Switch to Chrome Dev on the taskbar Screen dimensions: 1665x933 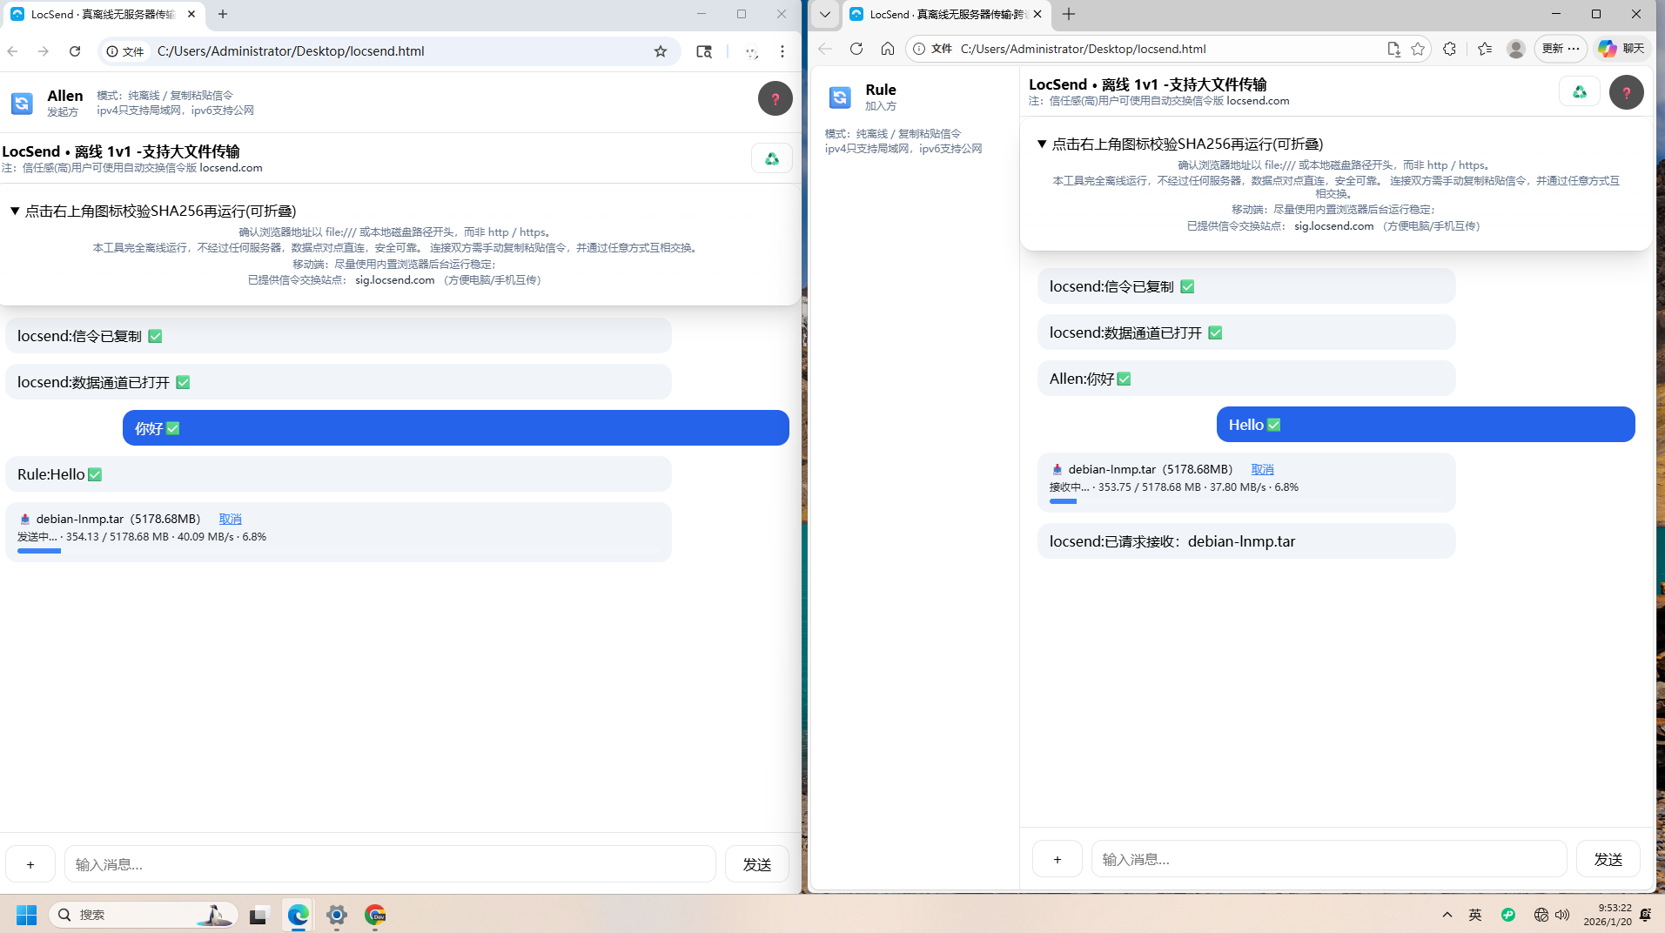pyautogui.click(x=375, y=915)
